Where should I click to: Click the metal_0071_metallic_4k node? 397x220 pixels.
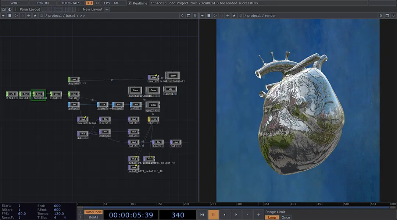click(134, 168)
